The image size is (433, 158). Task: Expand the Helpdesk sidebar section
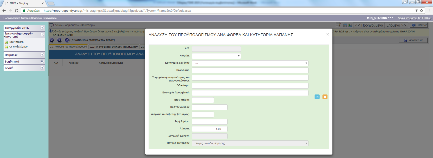click(x=24, y=55)
